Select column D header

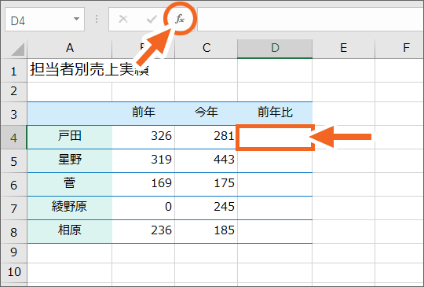pos(275,48)
